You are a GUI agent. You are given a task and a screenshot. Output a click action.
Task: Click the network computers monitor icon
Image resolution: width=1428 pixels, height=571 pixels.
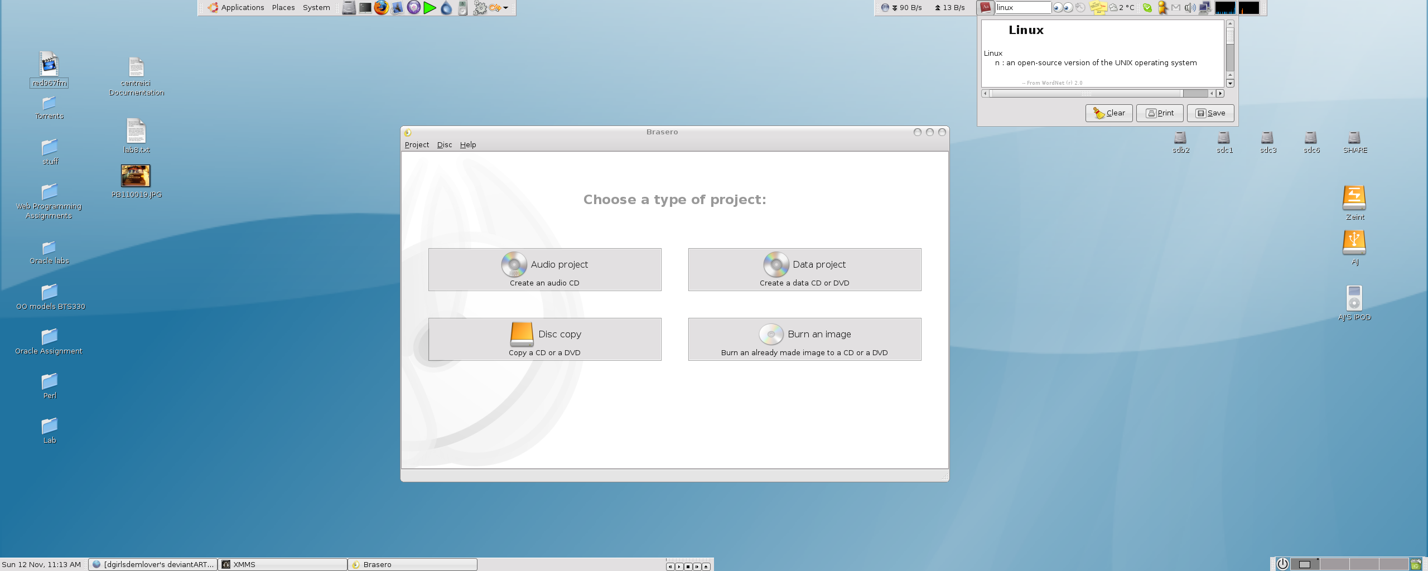tap(1204, 8)
